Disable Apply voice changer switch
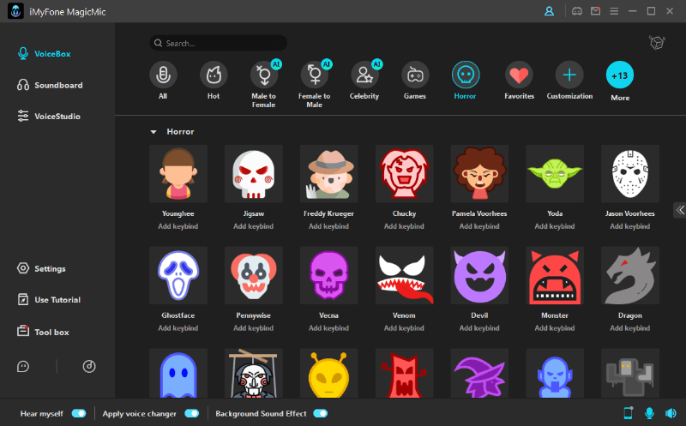The height and width of the screenshot is (426, 686). coord(191,413)
